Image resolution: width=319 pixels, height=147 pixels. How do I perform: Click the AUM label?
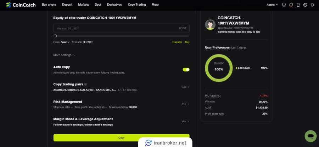tap(208, 108)
